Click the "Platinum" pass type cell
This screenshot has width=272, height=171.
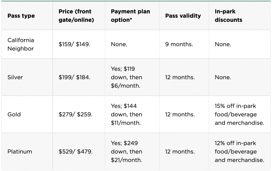[20, 152]
